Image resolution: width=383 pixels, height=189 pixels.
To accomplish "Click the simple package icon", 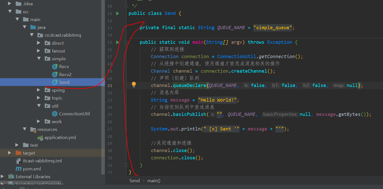I will [x=48, y=59].
